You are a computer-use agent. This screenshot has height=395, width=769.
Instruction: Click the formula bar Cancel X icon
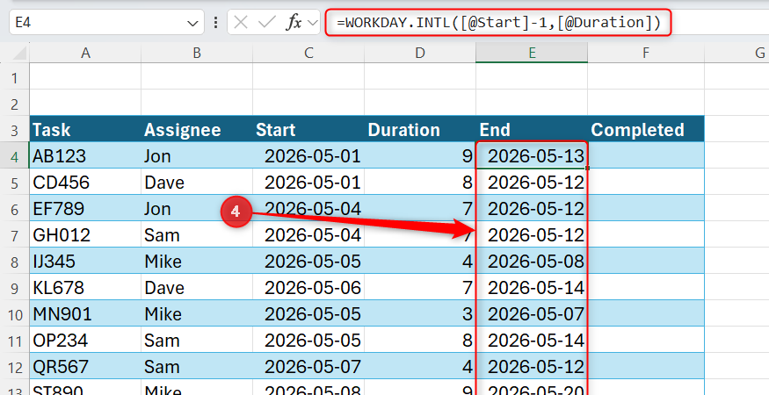240,23
